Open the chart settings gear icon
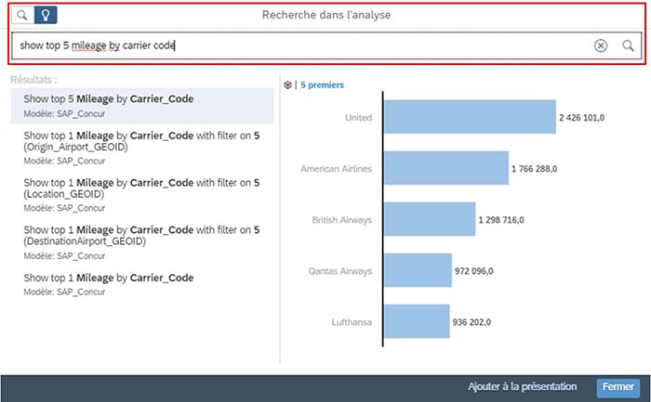Screen dimensions: 651x402 tap(287, 85)
